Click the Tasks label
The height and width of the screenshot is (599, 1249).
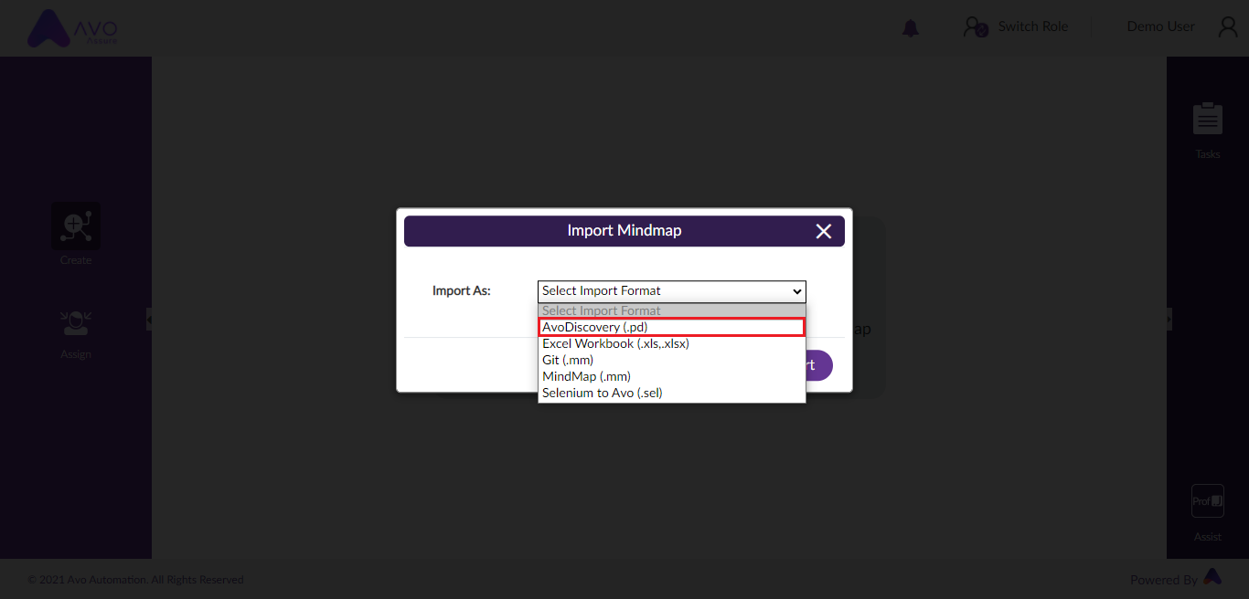point(1208,154)
